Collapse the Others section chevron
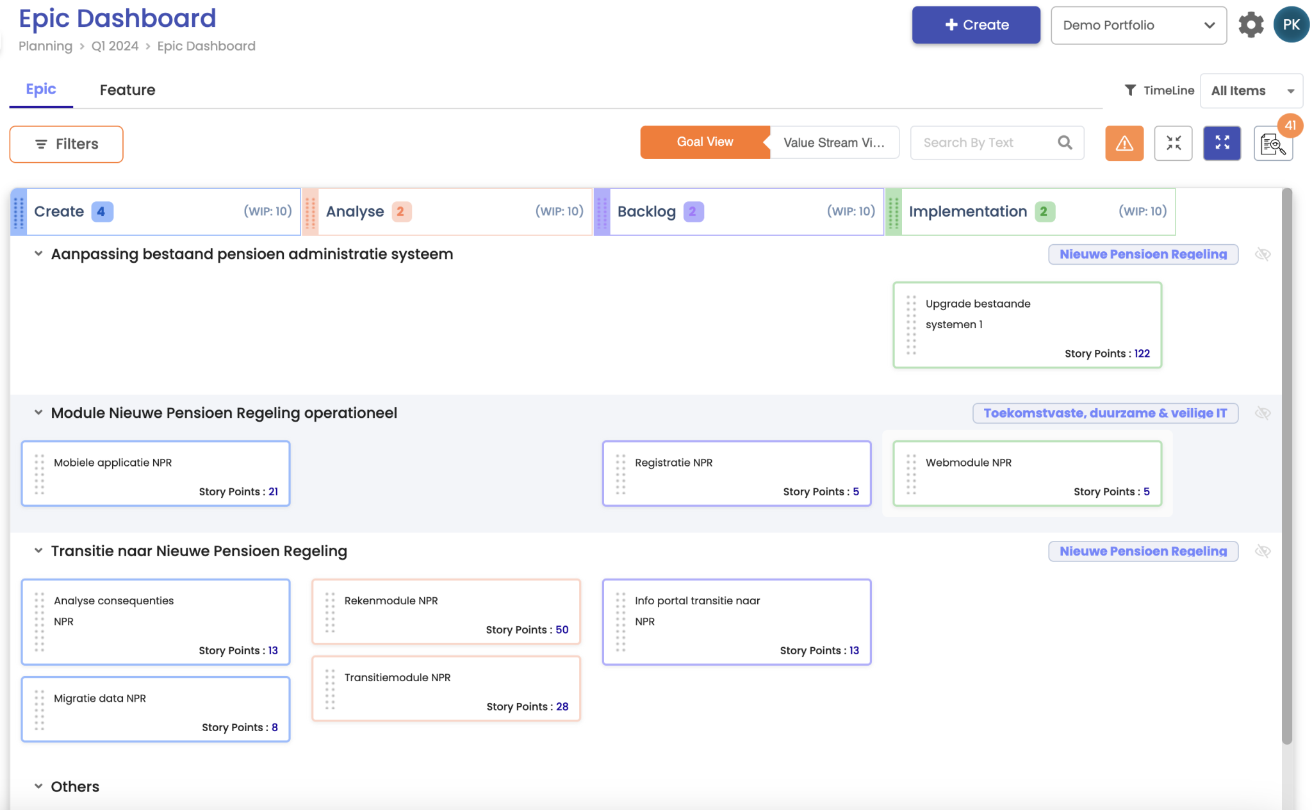Image resolution: width=1312 pixels, height=810 pixels. [x=38, y=786]
